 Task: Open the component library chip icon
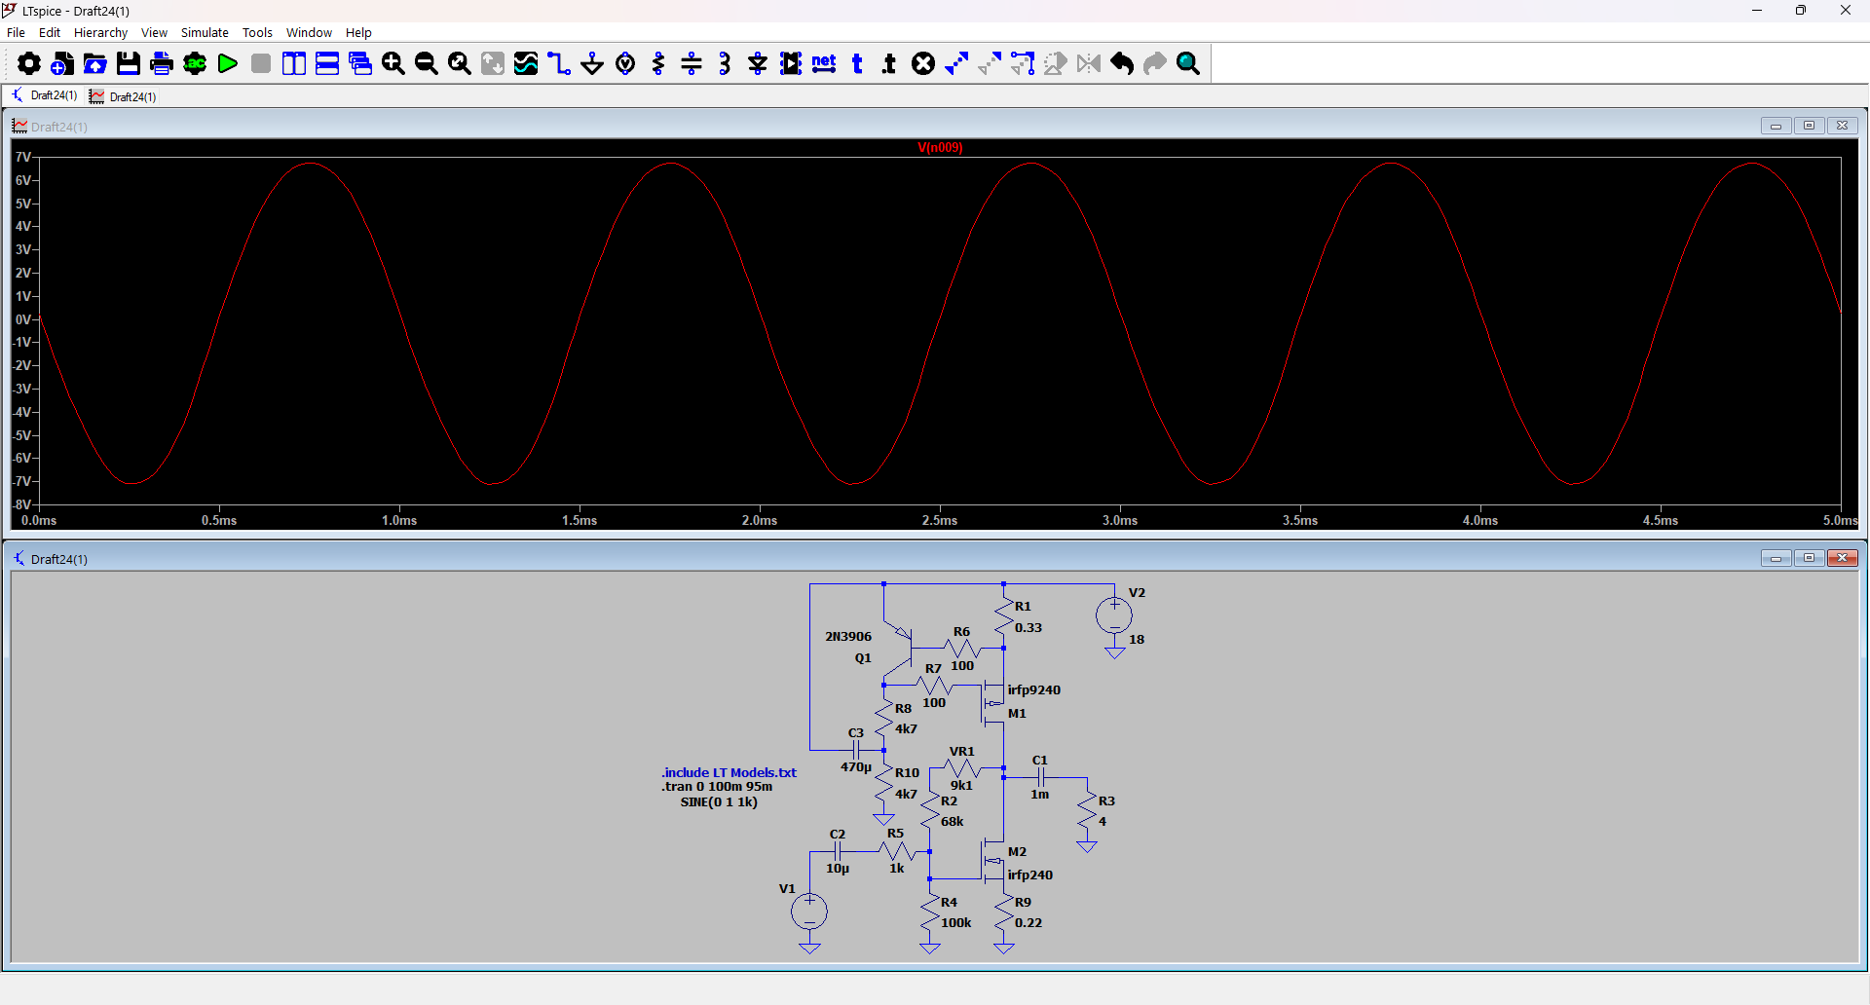pyautogui.click(x=791, y=64)
